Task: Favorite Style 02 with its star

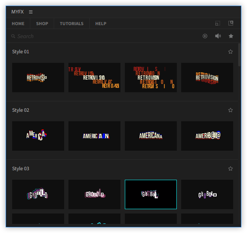Action: click(x=231, y=110)
